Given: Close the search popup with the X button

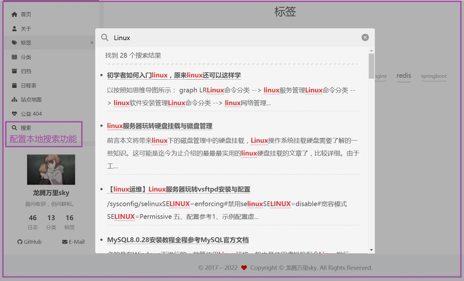Looking at the screenshot, I should 365,37.
